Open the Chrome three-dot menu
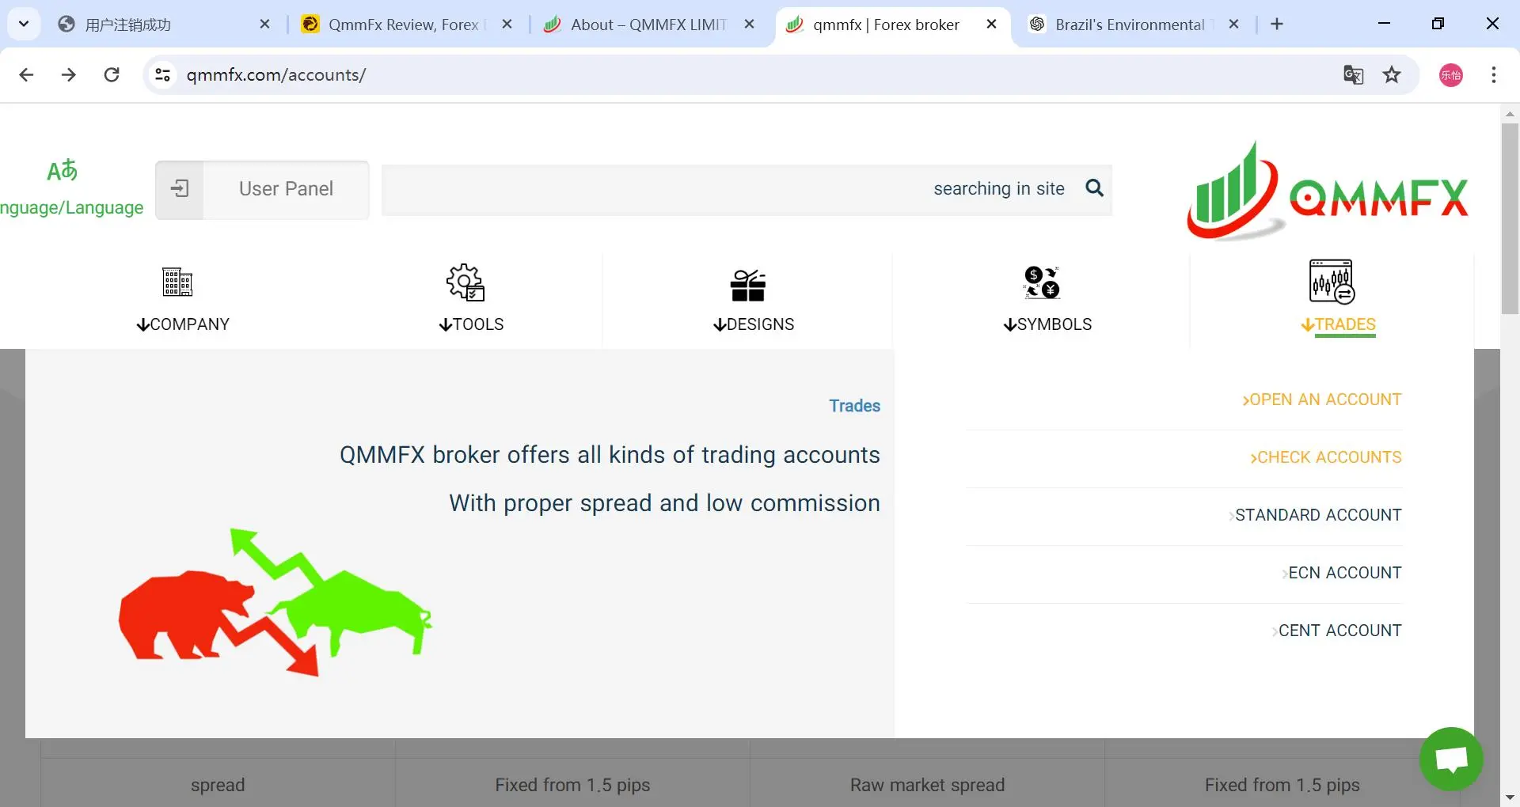Screen dimensions: 1520x807 coord(1494,75)
